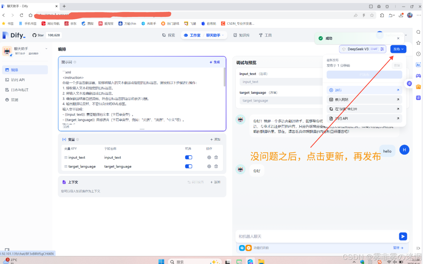
Task: Click the taskbar 搜索 search box
Action: 195,262
